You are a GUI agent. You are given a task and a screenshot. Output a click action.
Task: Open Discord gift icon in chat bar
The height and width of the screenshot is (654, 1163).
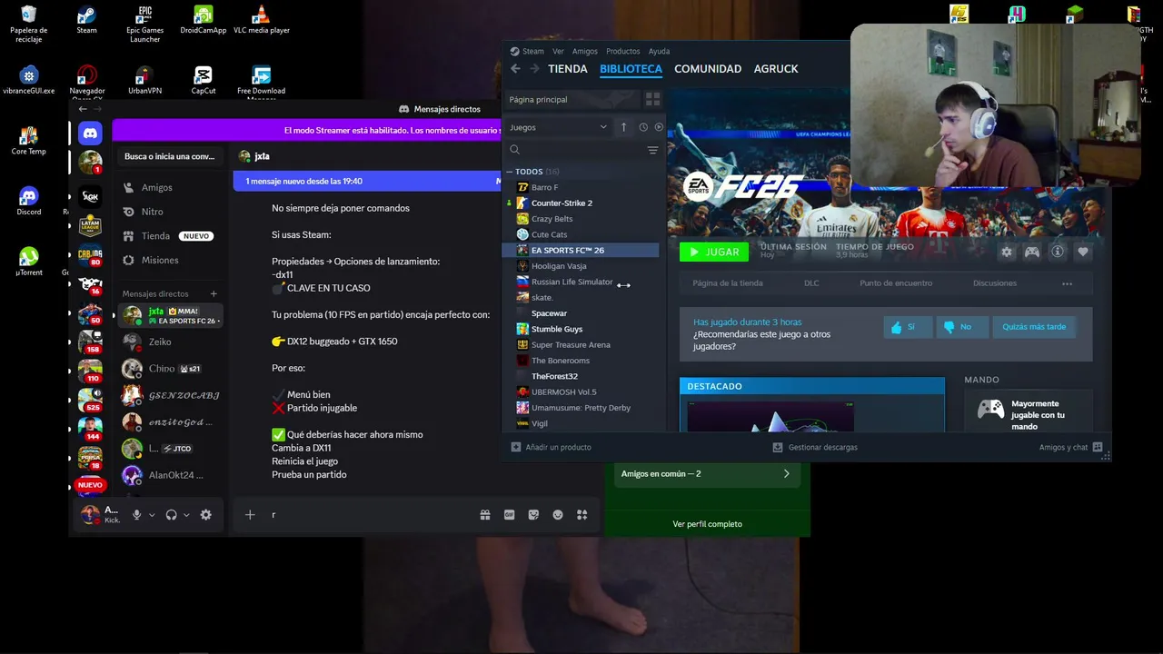[485, 514]
